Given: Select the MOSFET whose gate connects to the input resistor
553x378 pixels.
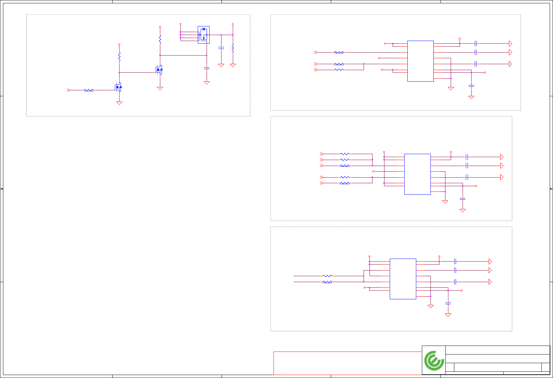Looking at the screenshot, I should (119, 87).
